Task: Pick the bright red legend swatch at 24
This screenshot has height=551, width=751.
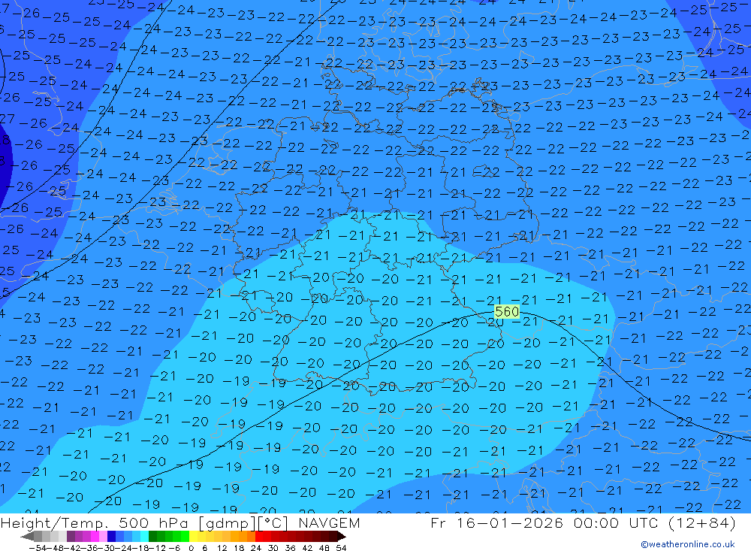Action: (x=259, y=537)
